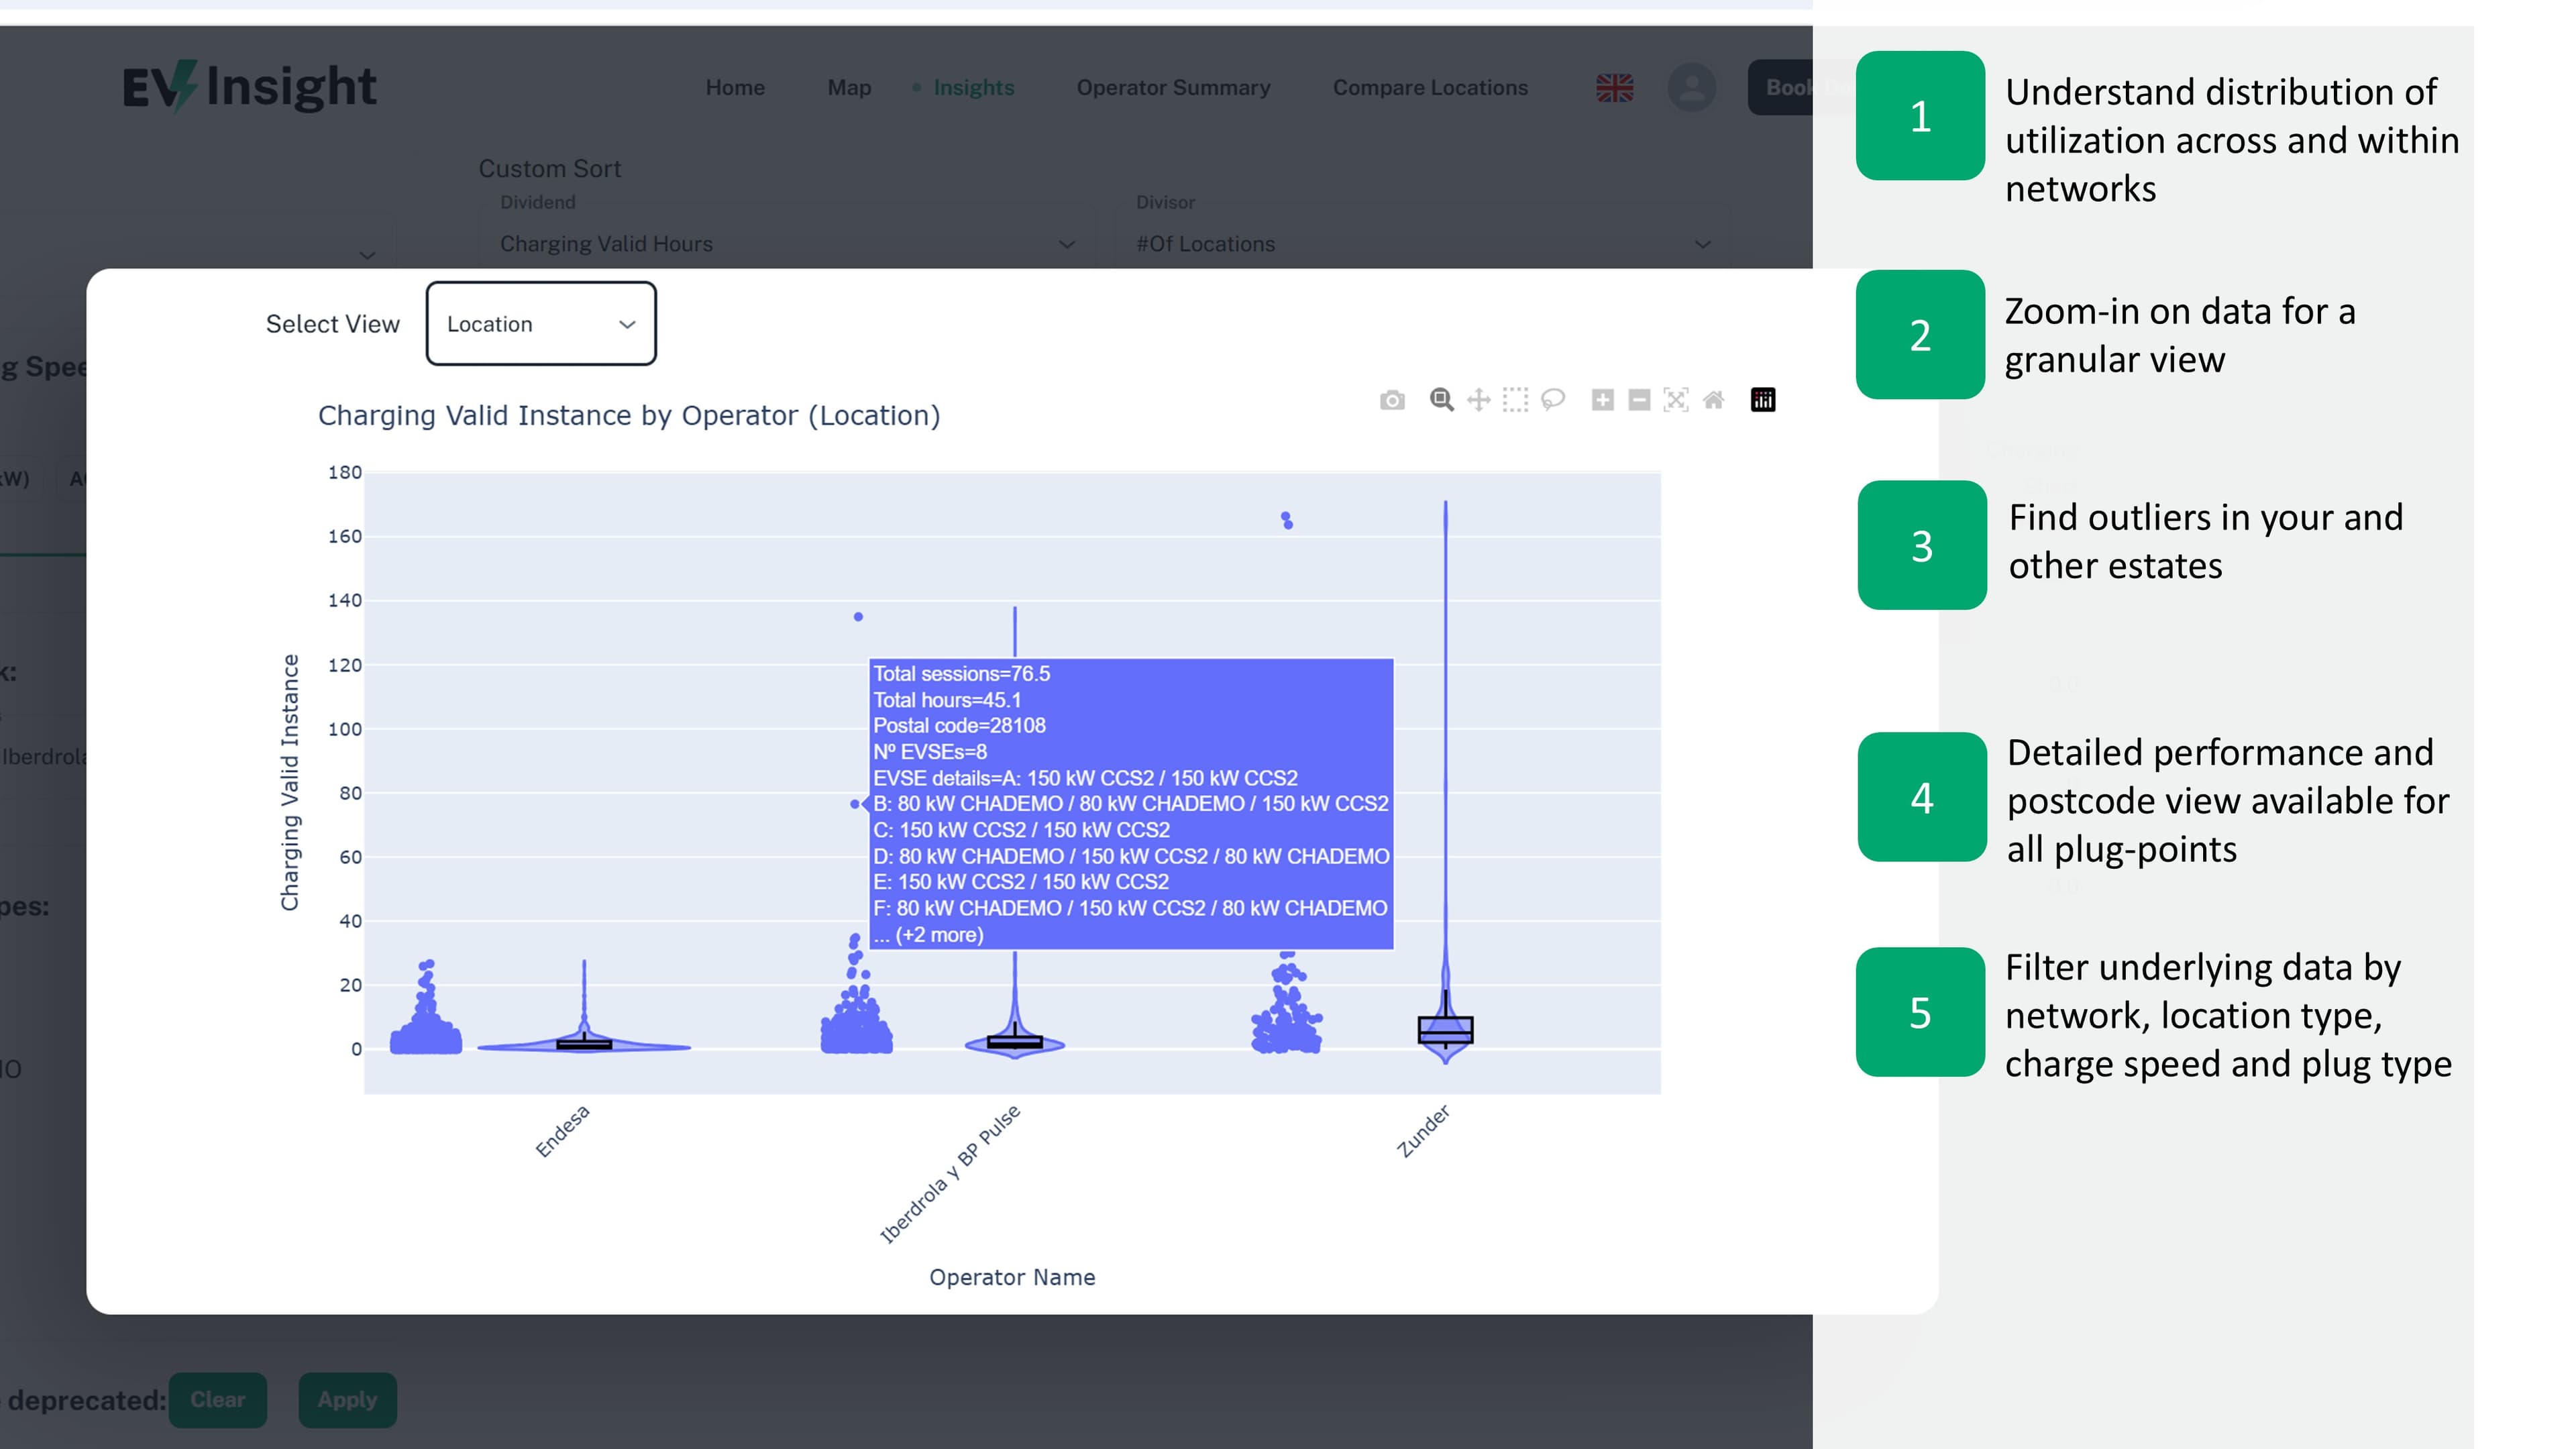Click the Nº EVSEs=8 tooltip line

click(930, 752)
